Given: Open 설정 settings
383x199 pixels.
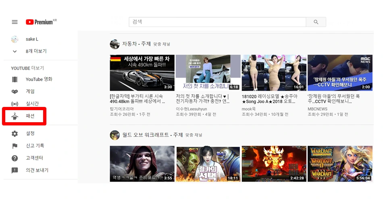Looking at the screenshot, I should click(30, 133).
